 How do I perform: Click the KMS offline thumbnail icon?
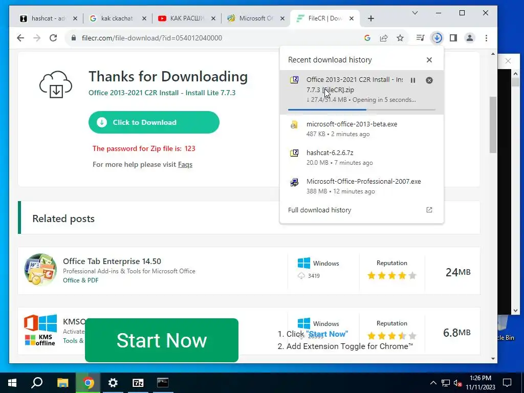[40, 330]
